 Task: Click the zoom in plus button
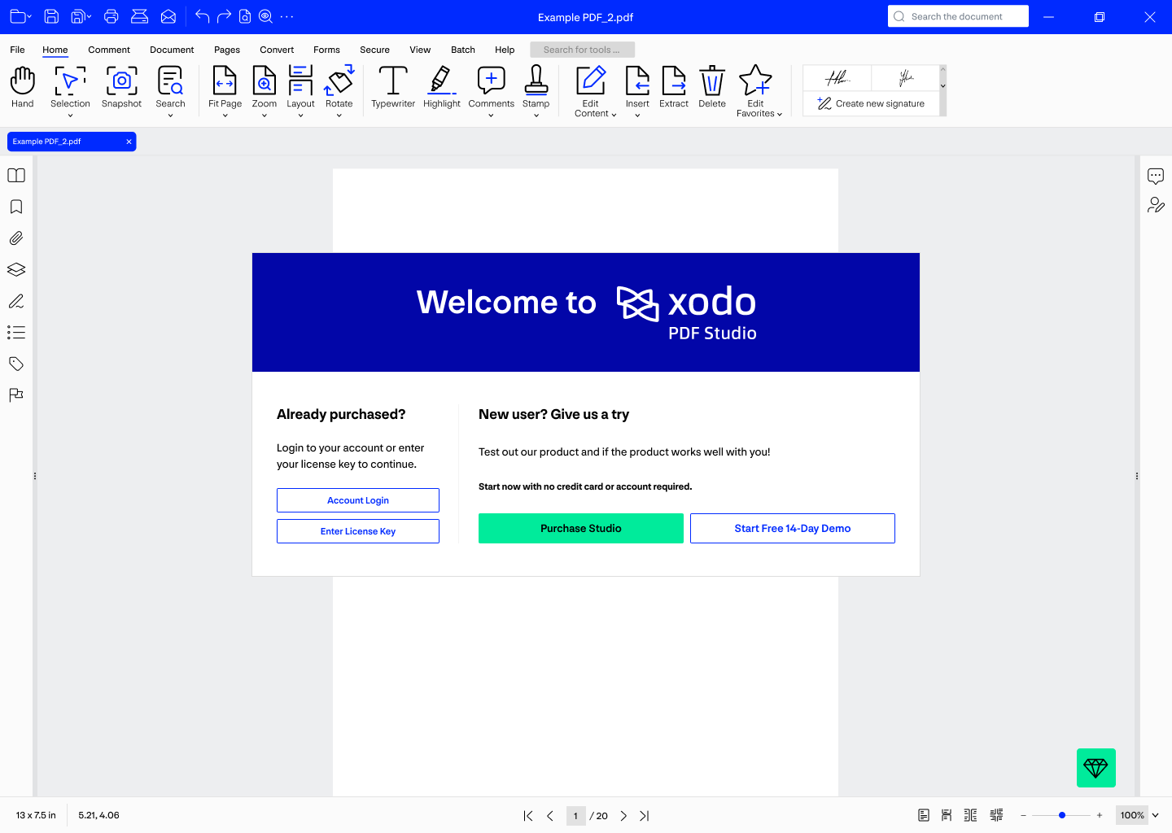pos(1100,815)
